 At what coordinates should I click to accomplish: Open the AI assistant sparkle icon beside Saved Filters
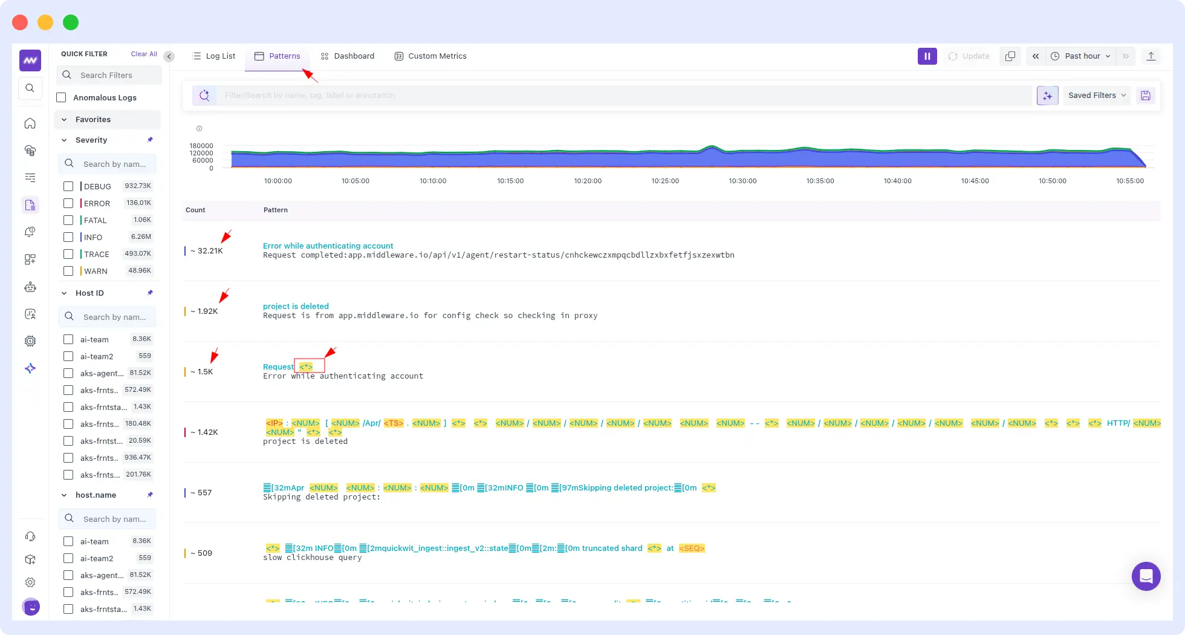pyautogui.click(x=1047, y=95)
